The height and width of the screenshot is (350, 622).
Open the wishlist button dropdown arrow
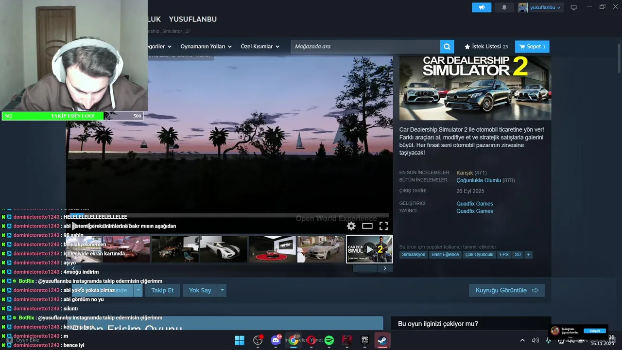click(138, 290)
